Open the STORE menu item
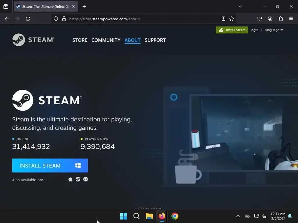Viewport: 298px width, 223px height. coord(80,40)
